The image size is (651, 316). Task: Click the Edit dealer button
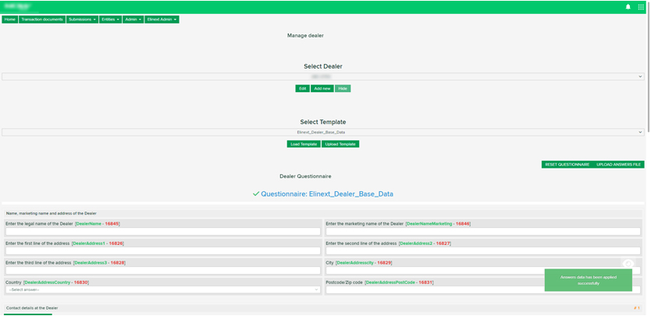(x=302, y=89)
